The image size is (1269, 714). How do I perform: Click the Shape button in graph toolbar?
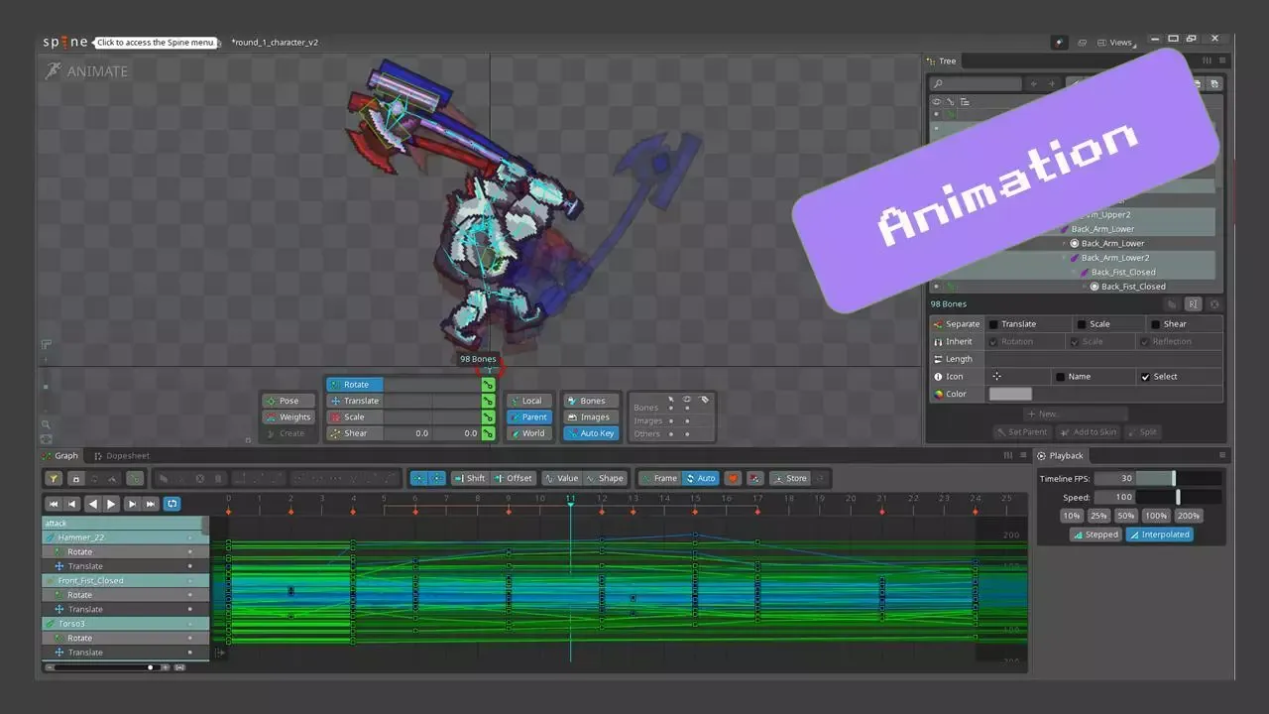tap(605, 478)
